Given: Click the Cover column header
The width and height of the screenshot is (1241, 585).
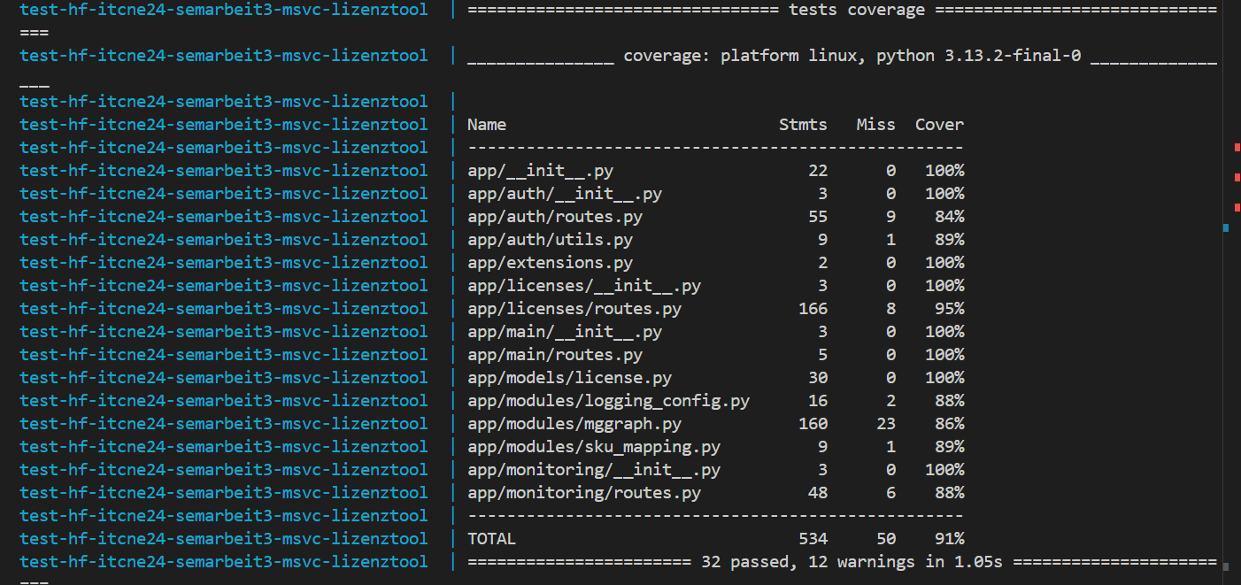Looking at the screenshot, I should pyautogui.click(x=939, y=124).
